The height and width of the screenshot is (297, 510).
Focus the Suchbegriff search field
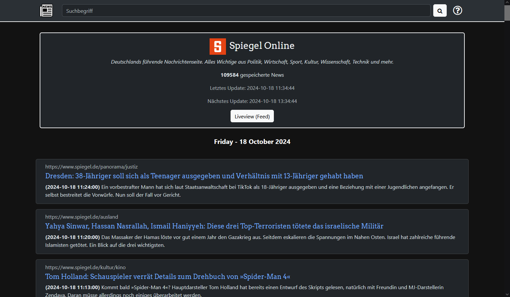tap(246, 10)
